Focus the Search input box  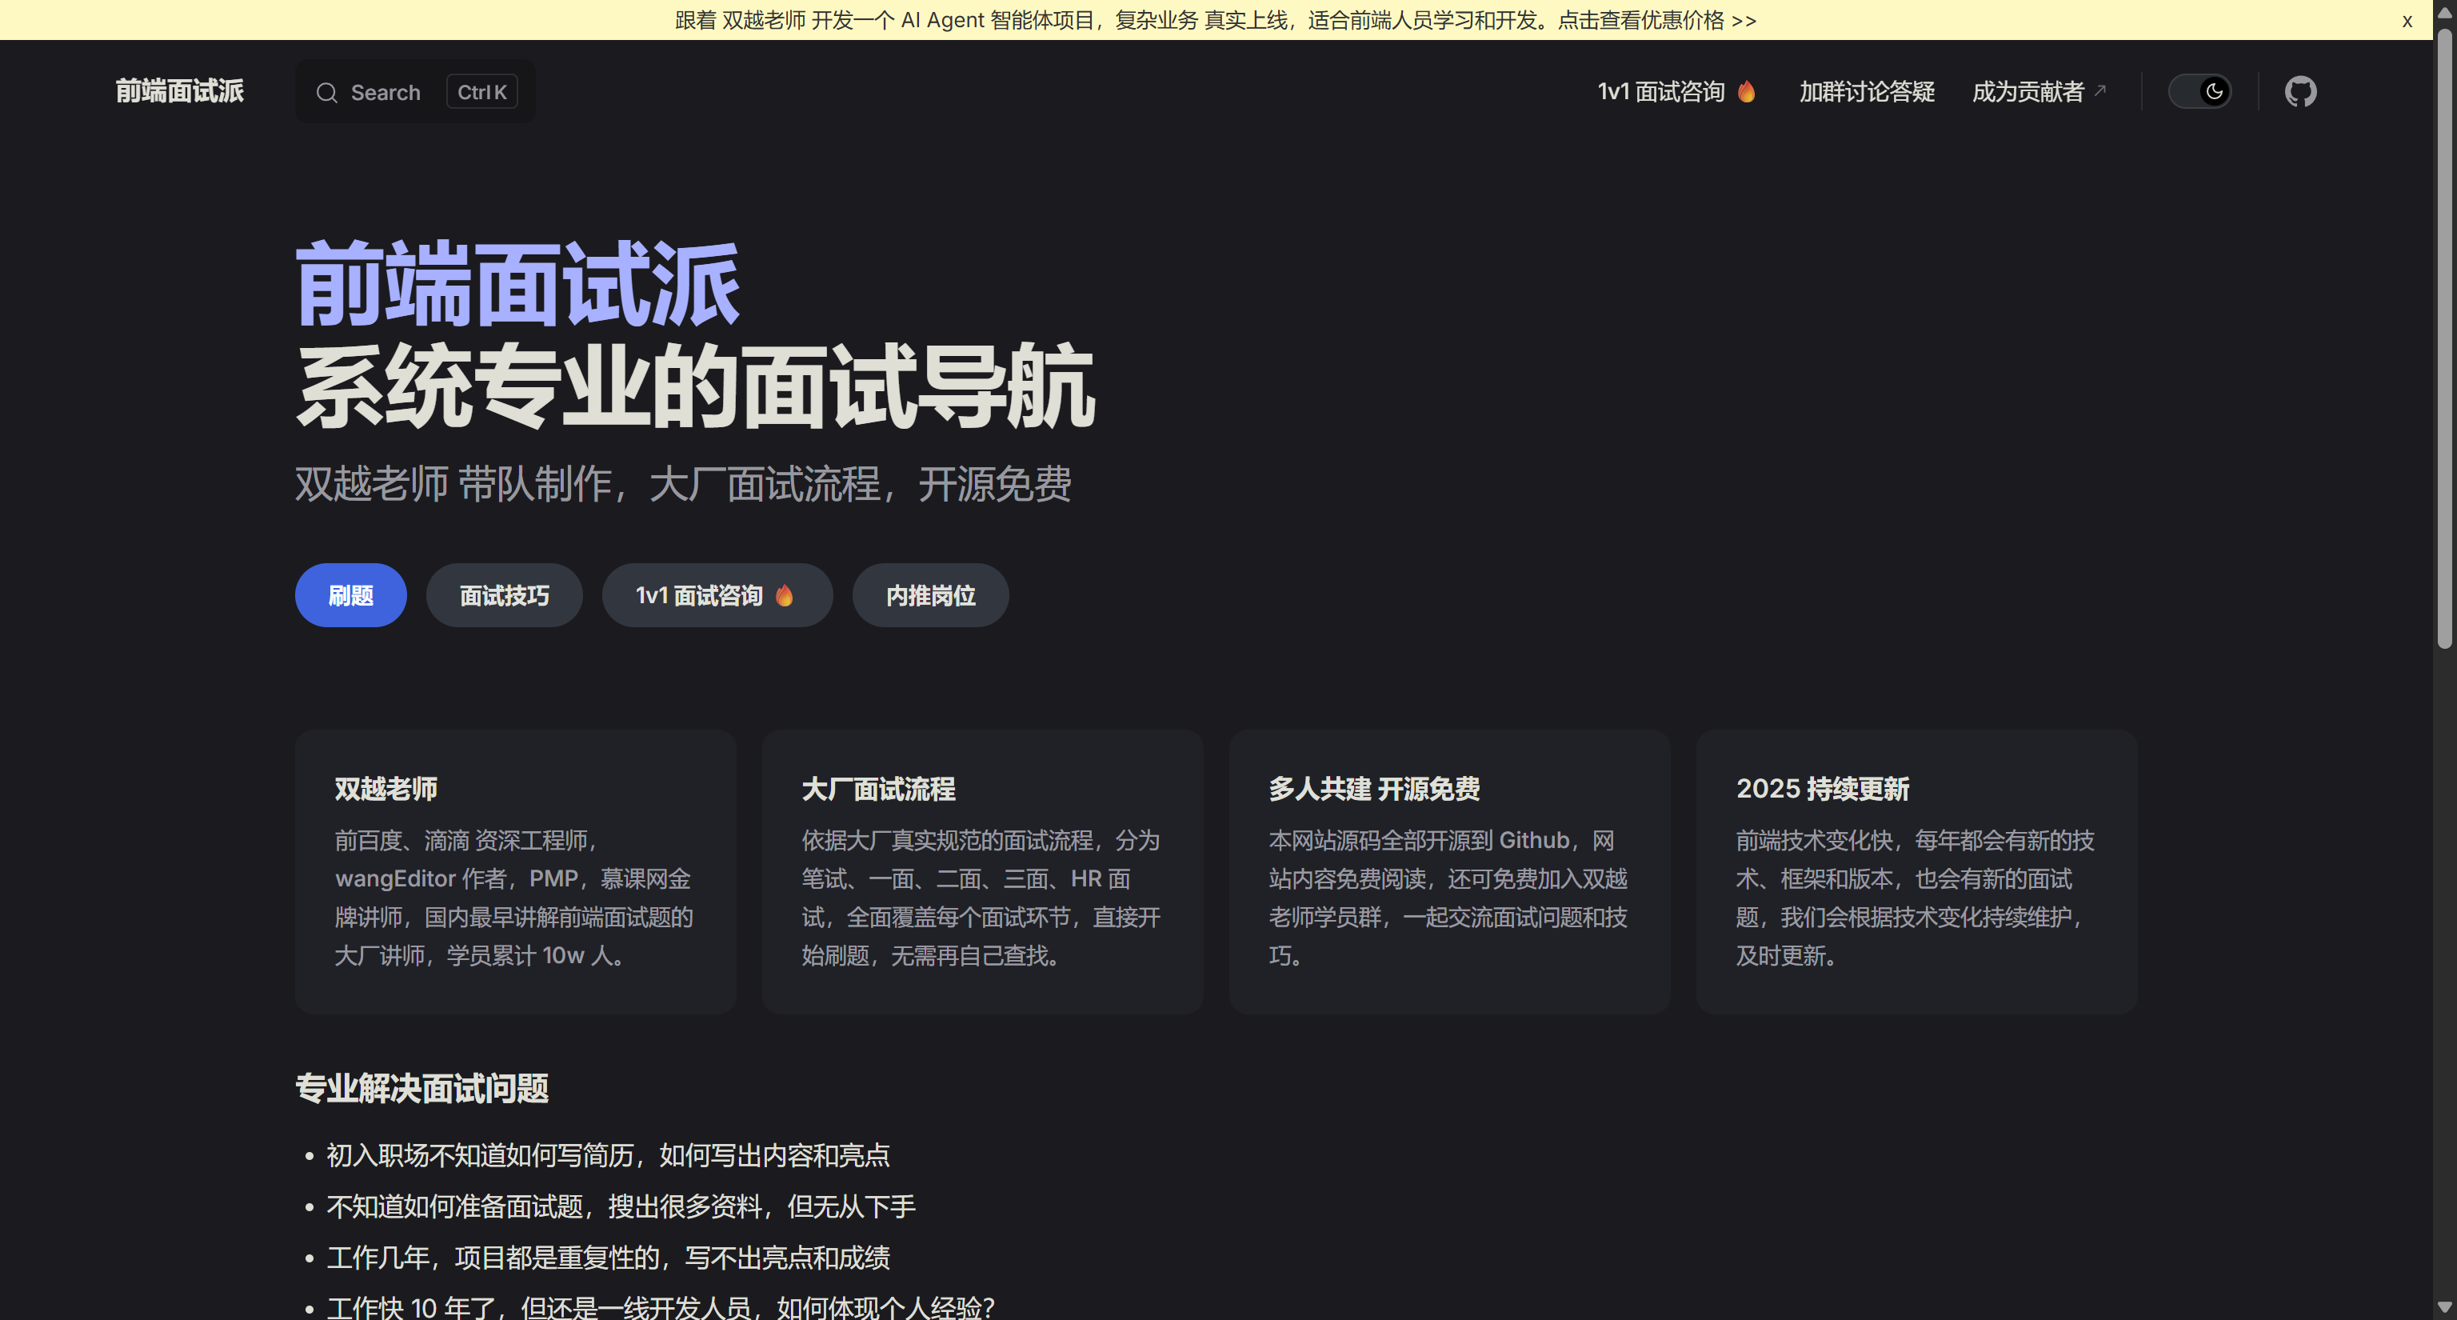pyautogui.click(x=386, y=93)
